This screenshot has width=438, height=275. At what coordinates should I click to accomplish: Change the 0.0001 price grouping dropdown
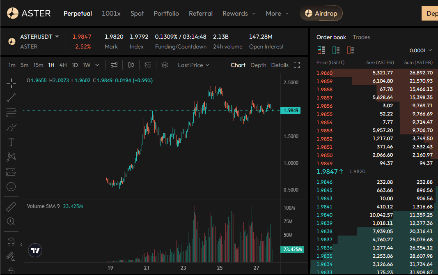point(421,51)
